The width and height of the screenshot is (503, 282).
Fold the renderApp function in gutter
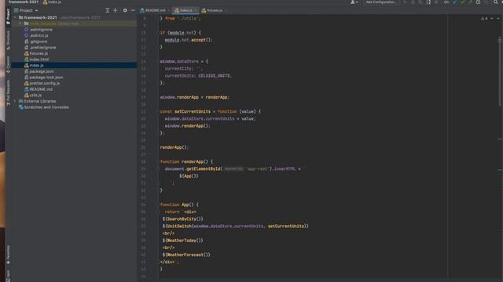[159, 162]
